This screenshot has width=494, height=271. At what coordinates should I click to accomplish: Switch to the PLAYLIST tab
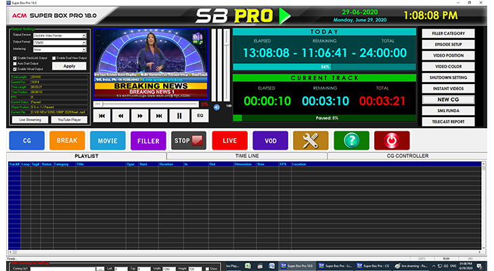(x=87, y=157)
